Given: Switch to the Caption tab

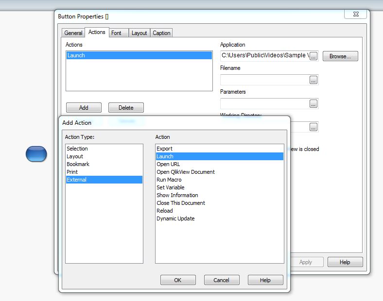Looking at the screenshot, I should (161, 33).
